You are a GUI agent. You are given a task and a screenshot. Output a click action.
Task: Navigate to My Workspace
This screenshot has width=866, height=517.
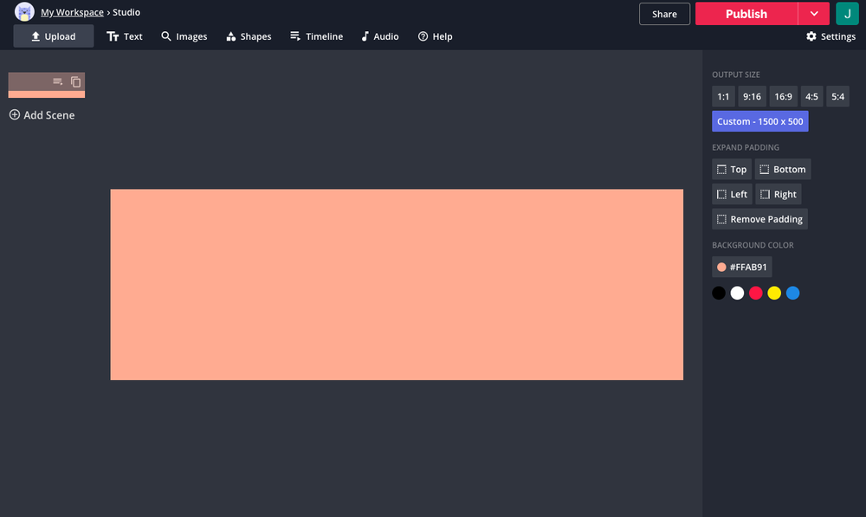(x=72, y=12)
